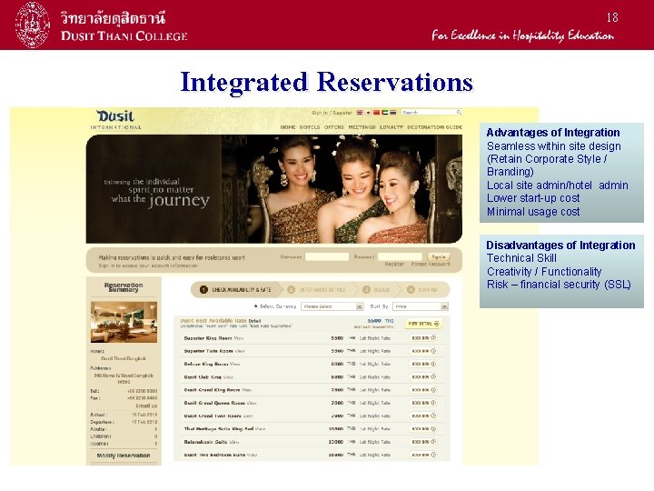Book the Dusit Club King room
Viewport: 654px width, 491px height.
pyautogui.click(x=423, y=377)
